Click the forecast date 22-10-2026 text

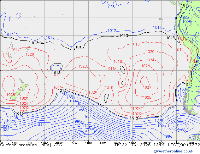[x=136, y=145]
